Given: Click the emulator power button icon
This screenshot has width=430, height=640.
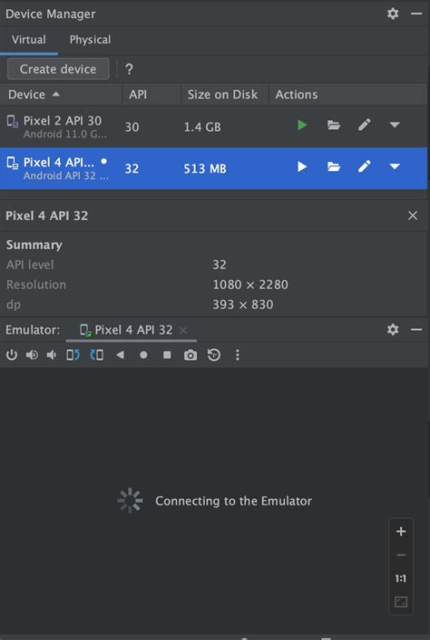Looking at the screenshot, I should [x=12, y=355].
